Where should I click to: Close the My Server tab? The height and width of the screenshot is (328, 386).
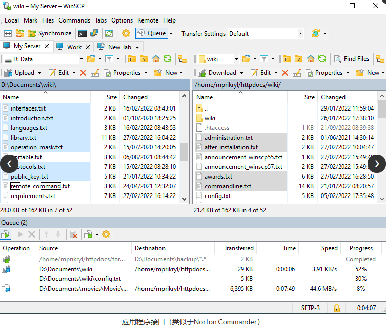tap(47, 46)
